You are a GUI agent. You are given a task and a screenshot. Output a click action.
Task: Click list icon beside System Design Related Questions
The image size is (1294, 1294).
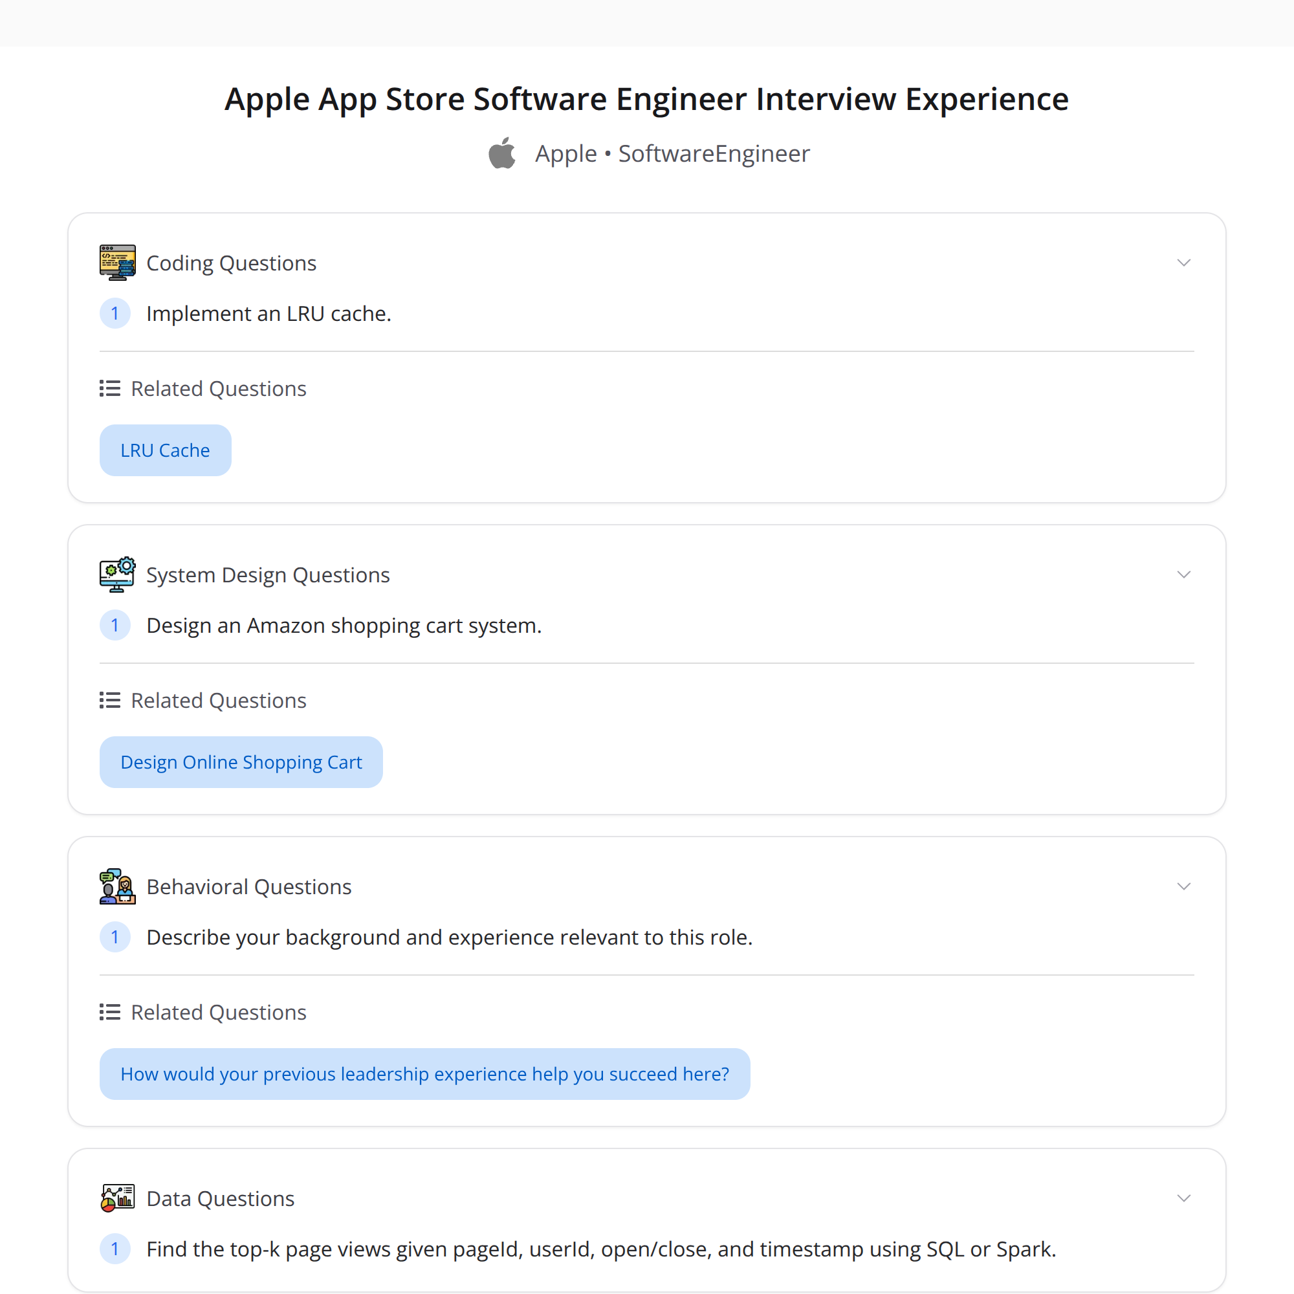click(110, 701)
